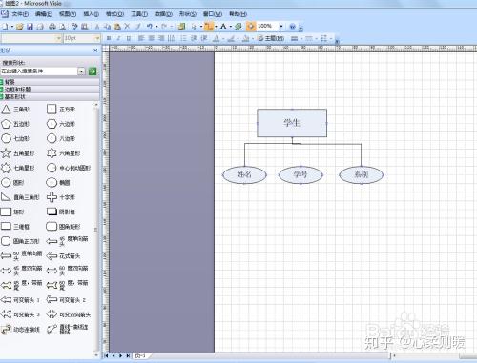
Task: Open the 10pt font size dropdown
Action: tap(96, 38)
